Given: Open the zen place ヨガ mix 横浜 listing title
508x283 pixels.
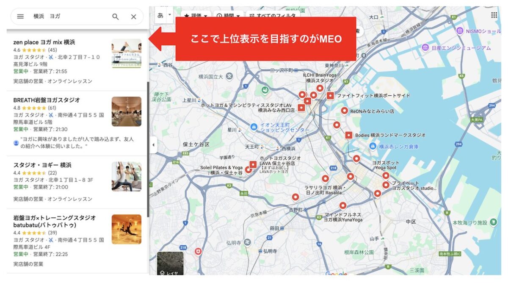Looking at the screenshot, I should [x=44, y=42].
